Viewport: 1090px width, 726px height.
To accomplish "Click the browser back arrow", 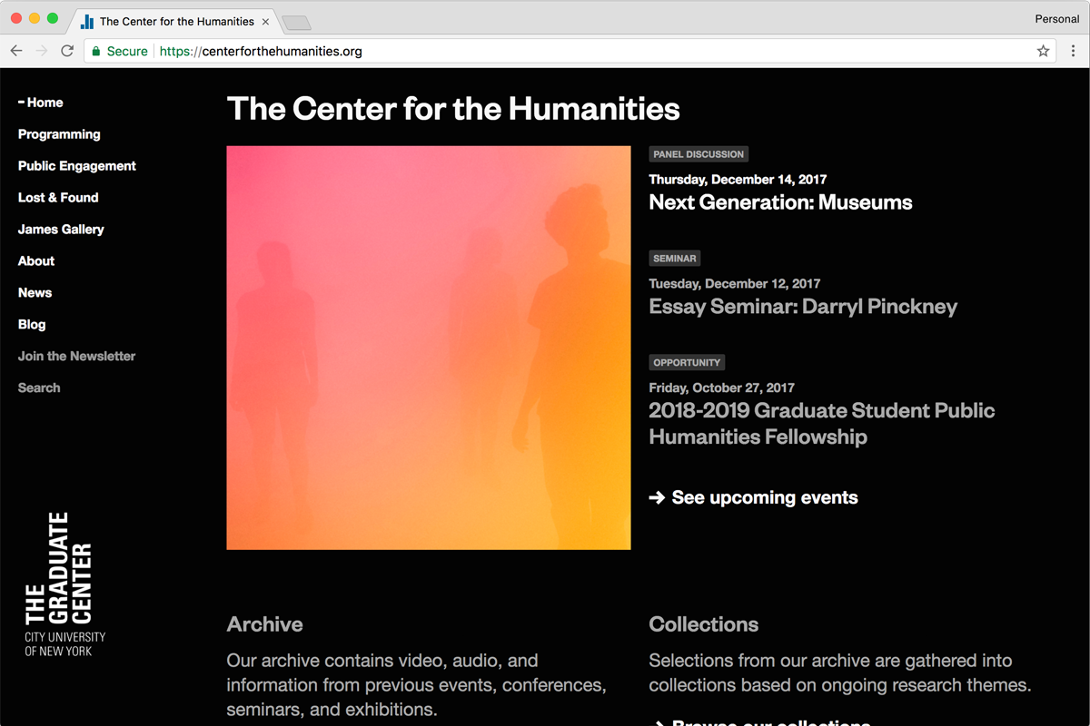I will [16, 51].
